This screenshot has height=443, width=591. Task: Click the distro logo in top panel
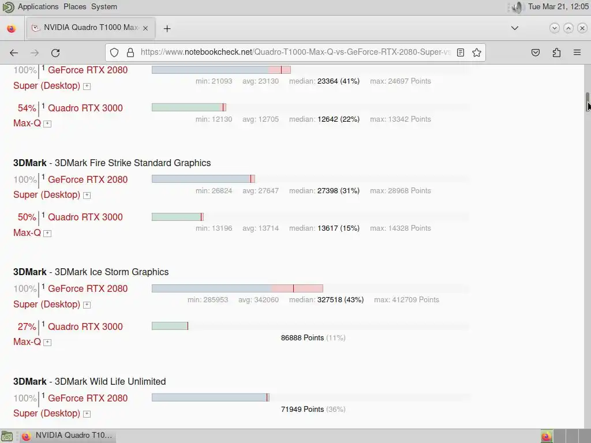(x=8, y=7)
